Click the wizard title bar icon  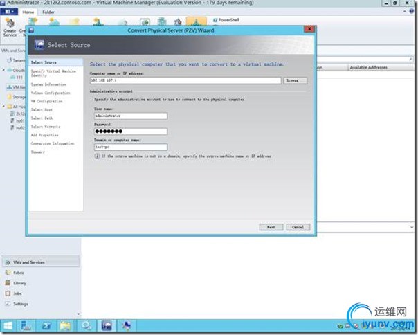pos(31,30)
